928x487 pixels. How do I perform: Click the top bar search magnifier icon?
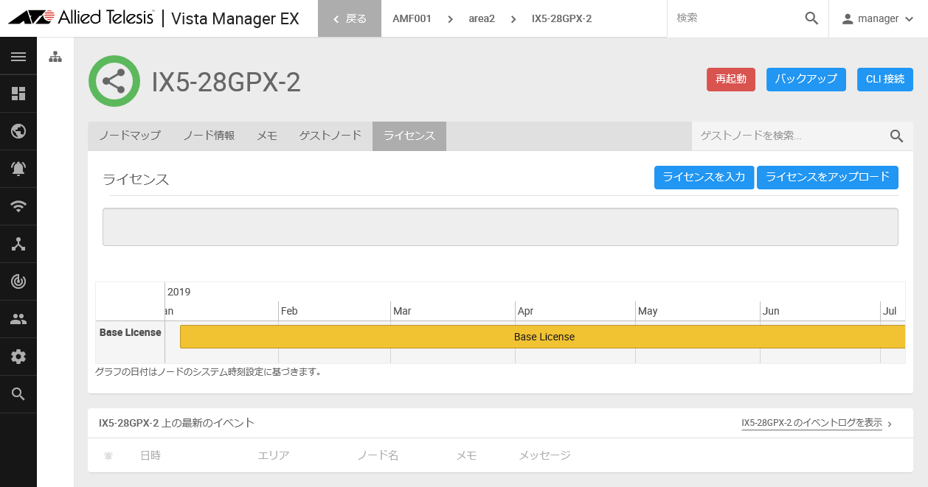click(811, 18)
